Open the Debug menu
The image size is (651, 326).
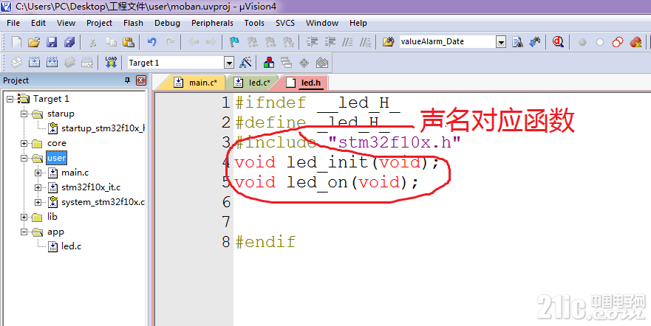[x=167, y=23]
